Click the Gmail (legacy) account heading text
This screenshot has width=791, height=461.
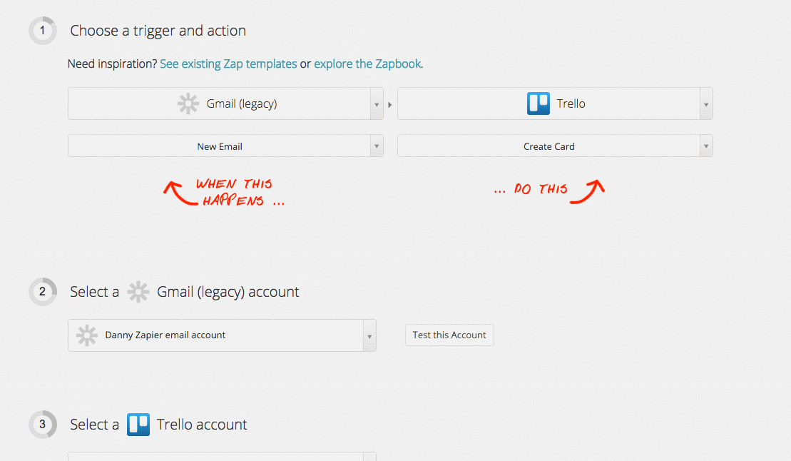pos(228,293)
